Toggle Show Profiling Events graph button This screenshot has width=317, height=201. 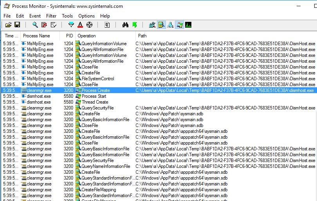tap(188, 25)
